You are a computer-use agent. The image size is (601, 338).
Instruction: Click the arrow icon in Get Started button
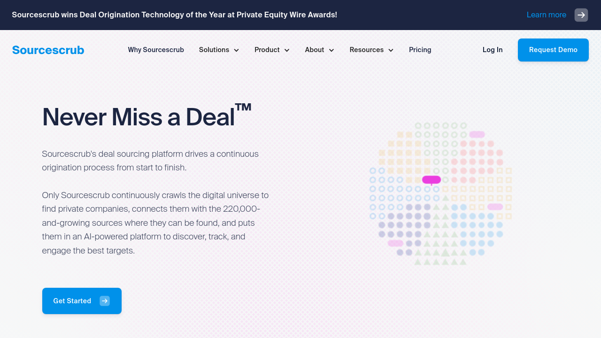pos(105,301)
